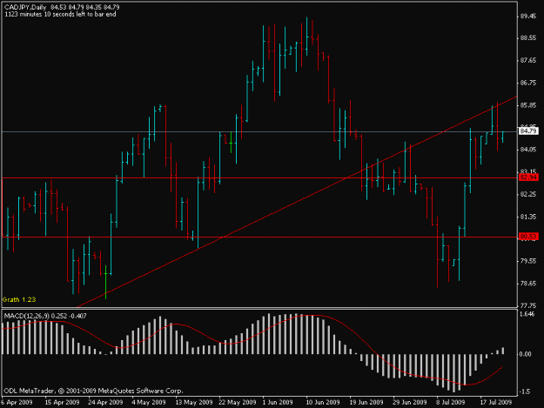The image size is (544, 408).
Task: Click the '17 Jul 2009' date label
Action: 496,402
